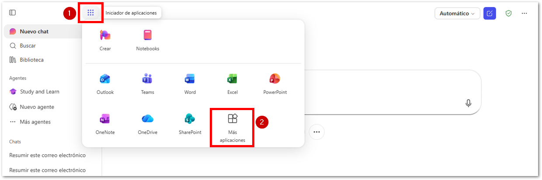This screenshot has width=542, height=180.
Task: Click the microphone icon in the chat box
Action: [x=468, y=103]
